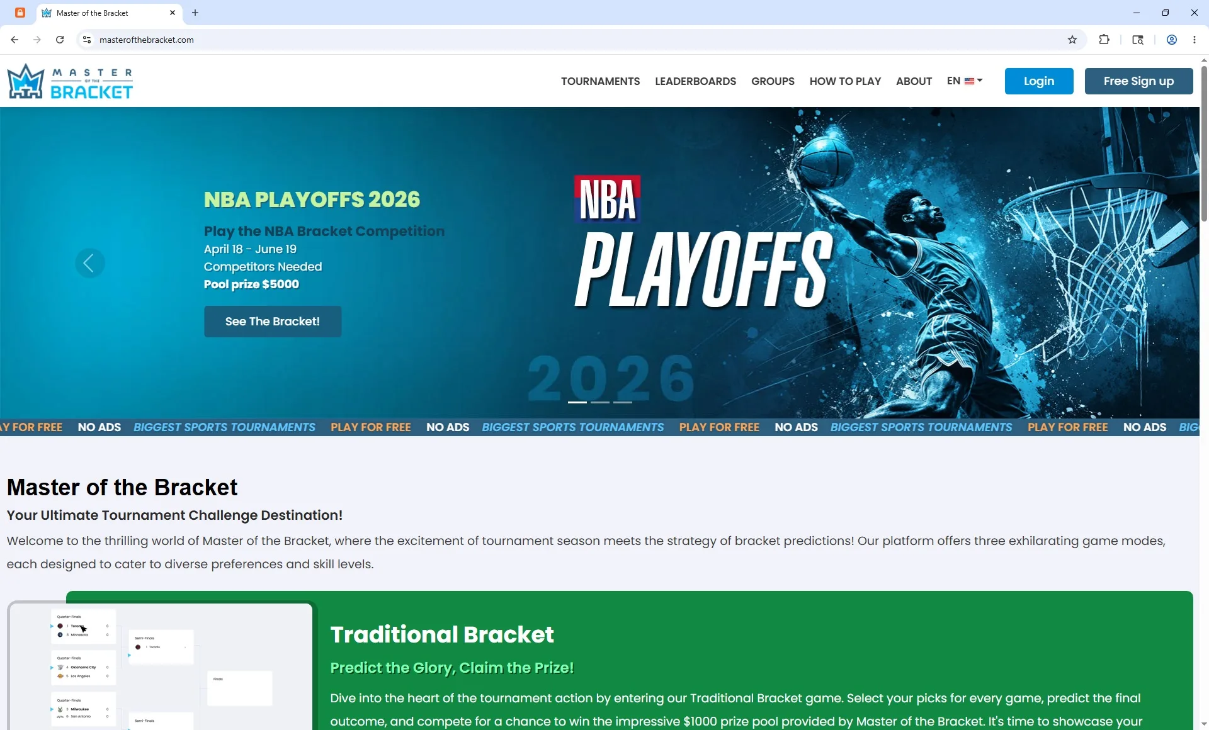
Task: Click the orange app icon left of the tab
Action: tap(20, 13)
